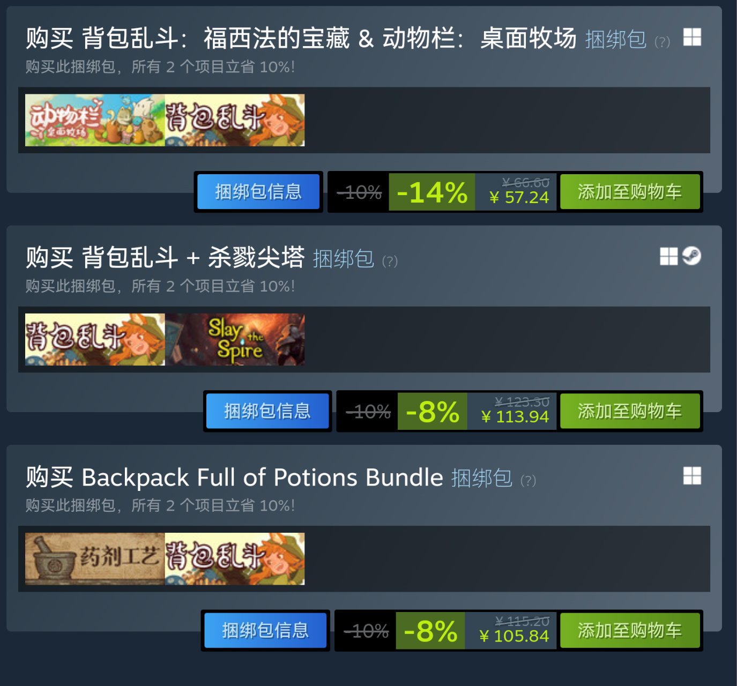
Task: Open 捆绑包信息 for 动物栏 bundle
Action: [x=258, y=192]
